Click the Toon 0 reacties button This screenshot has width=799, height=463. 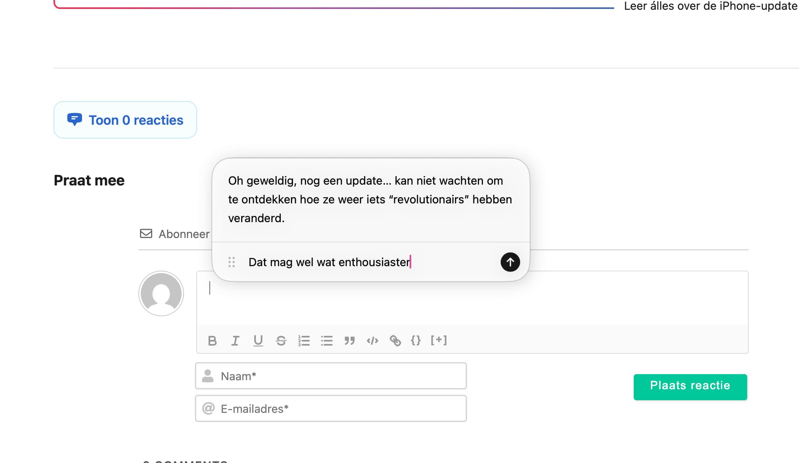pos(125,120)
